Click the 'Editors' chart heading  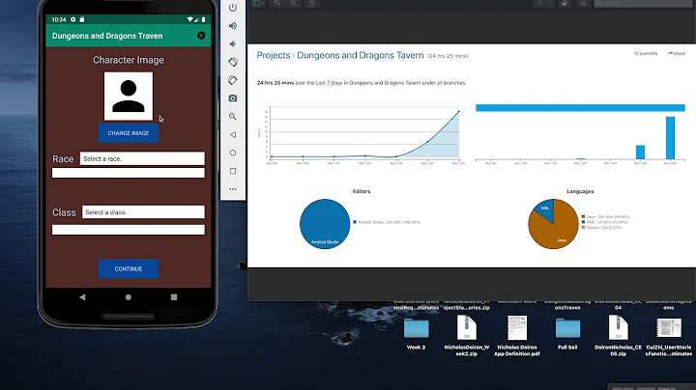[x=362, y=191]
